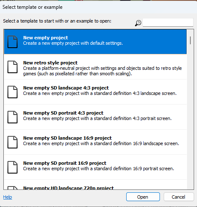Viewport: 197px width, 207px height.
Task: Click the New retro style project icon
Action: click(12, 67)
